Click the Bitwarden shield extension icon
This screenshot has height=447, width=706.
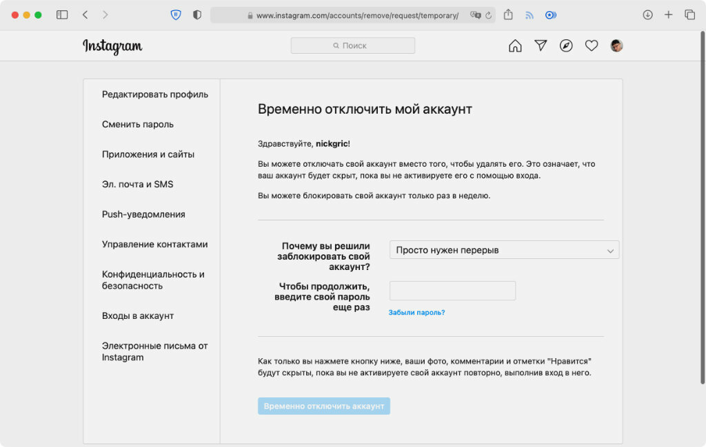pos(176,15)
